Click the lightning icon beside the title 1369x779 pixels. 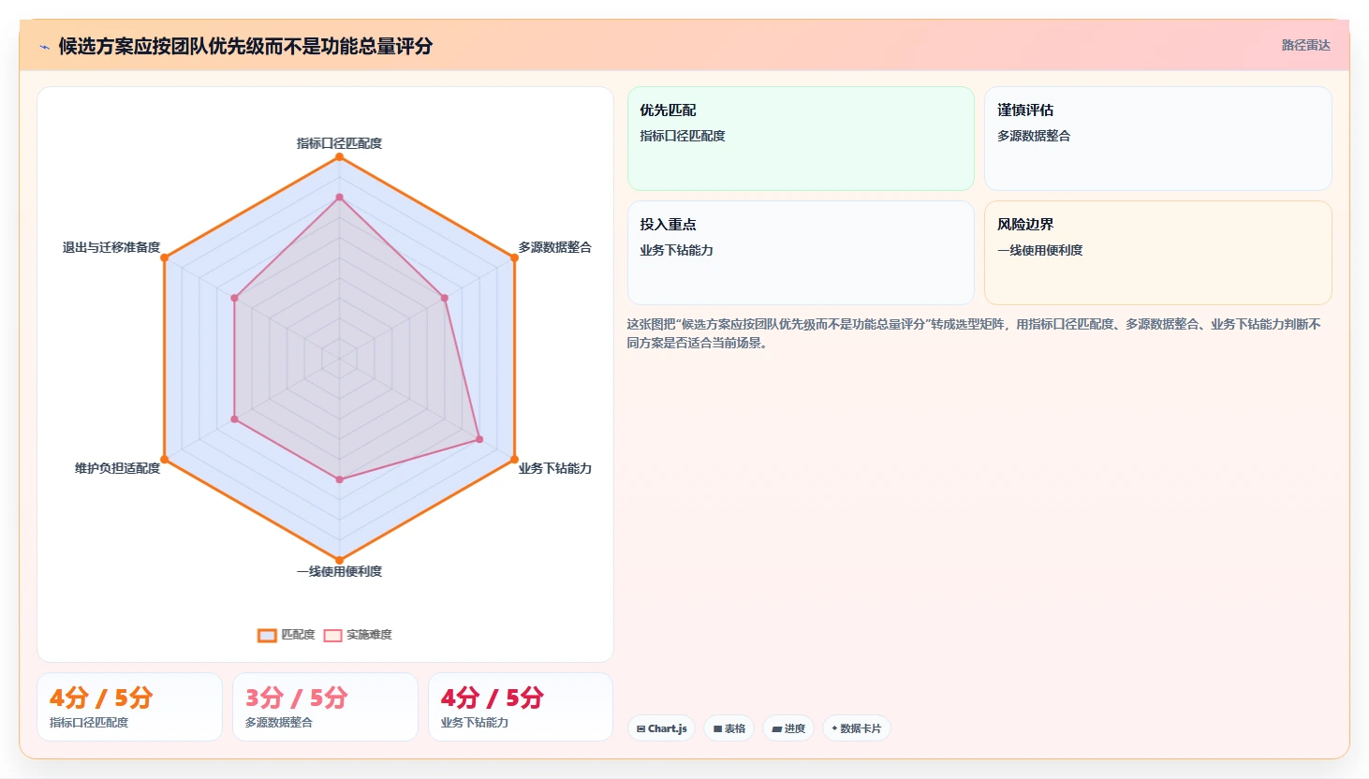[44, 47]
